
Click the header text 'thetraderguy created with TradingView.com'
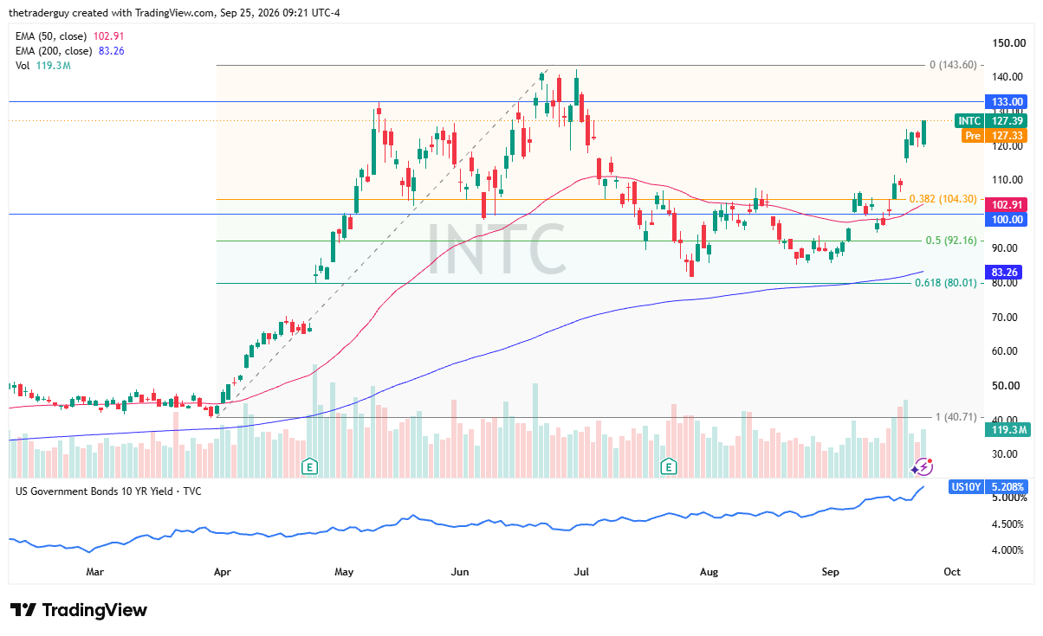point(110,13)
